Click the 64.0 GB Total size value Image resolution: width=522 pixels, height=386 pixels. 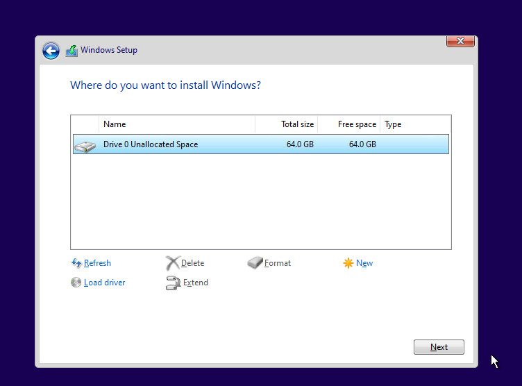click(301, 144)
